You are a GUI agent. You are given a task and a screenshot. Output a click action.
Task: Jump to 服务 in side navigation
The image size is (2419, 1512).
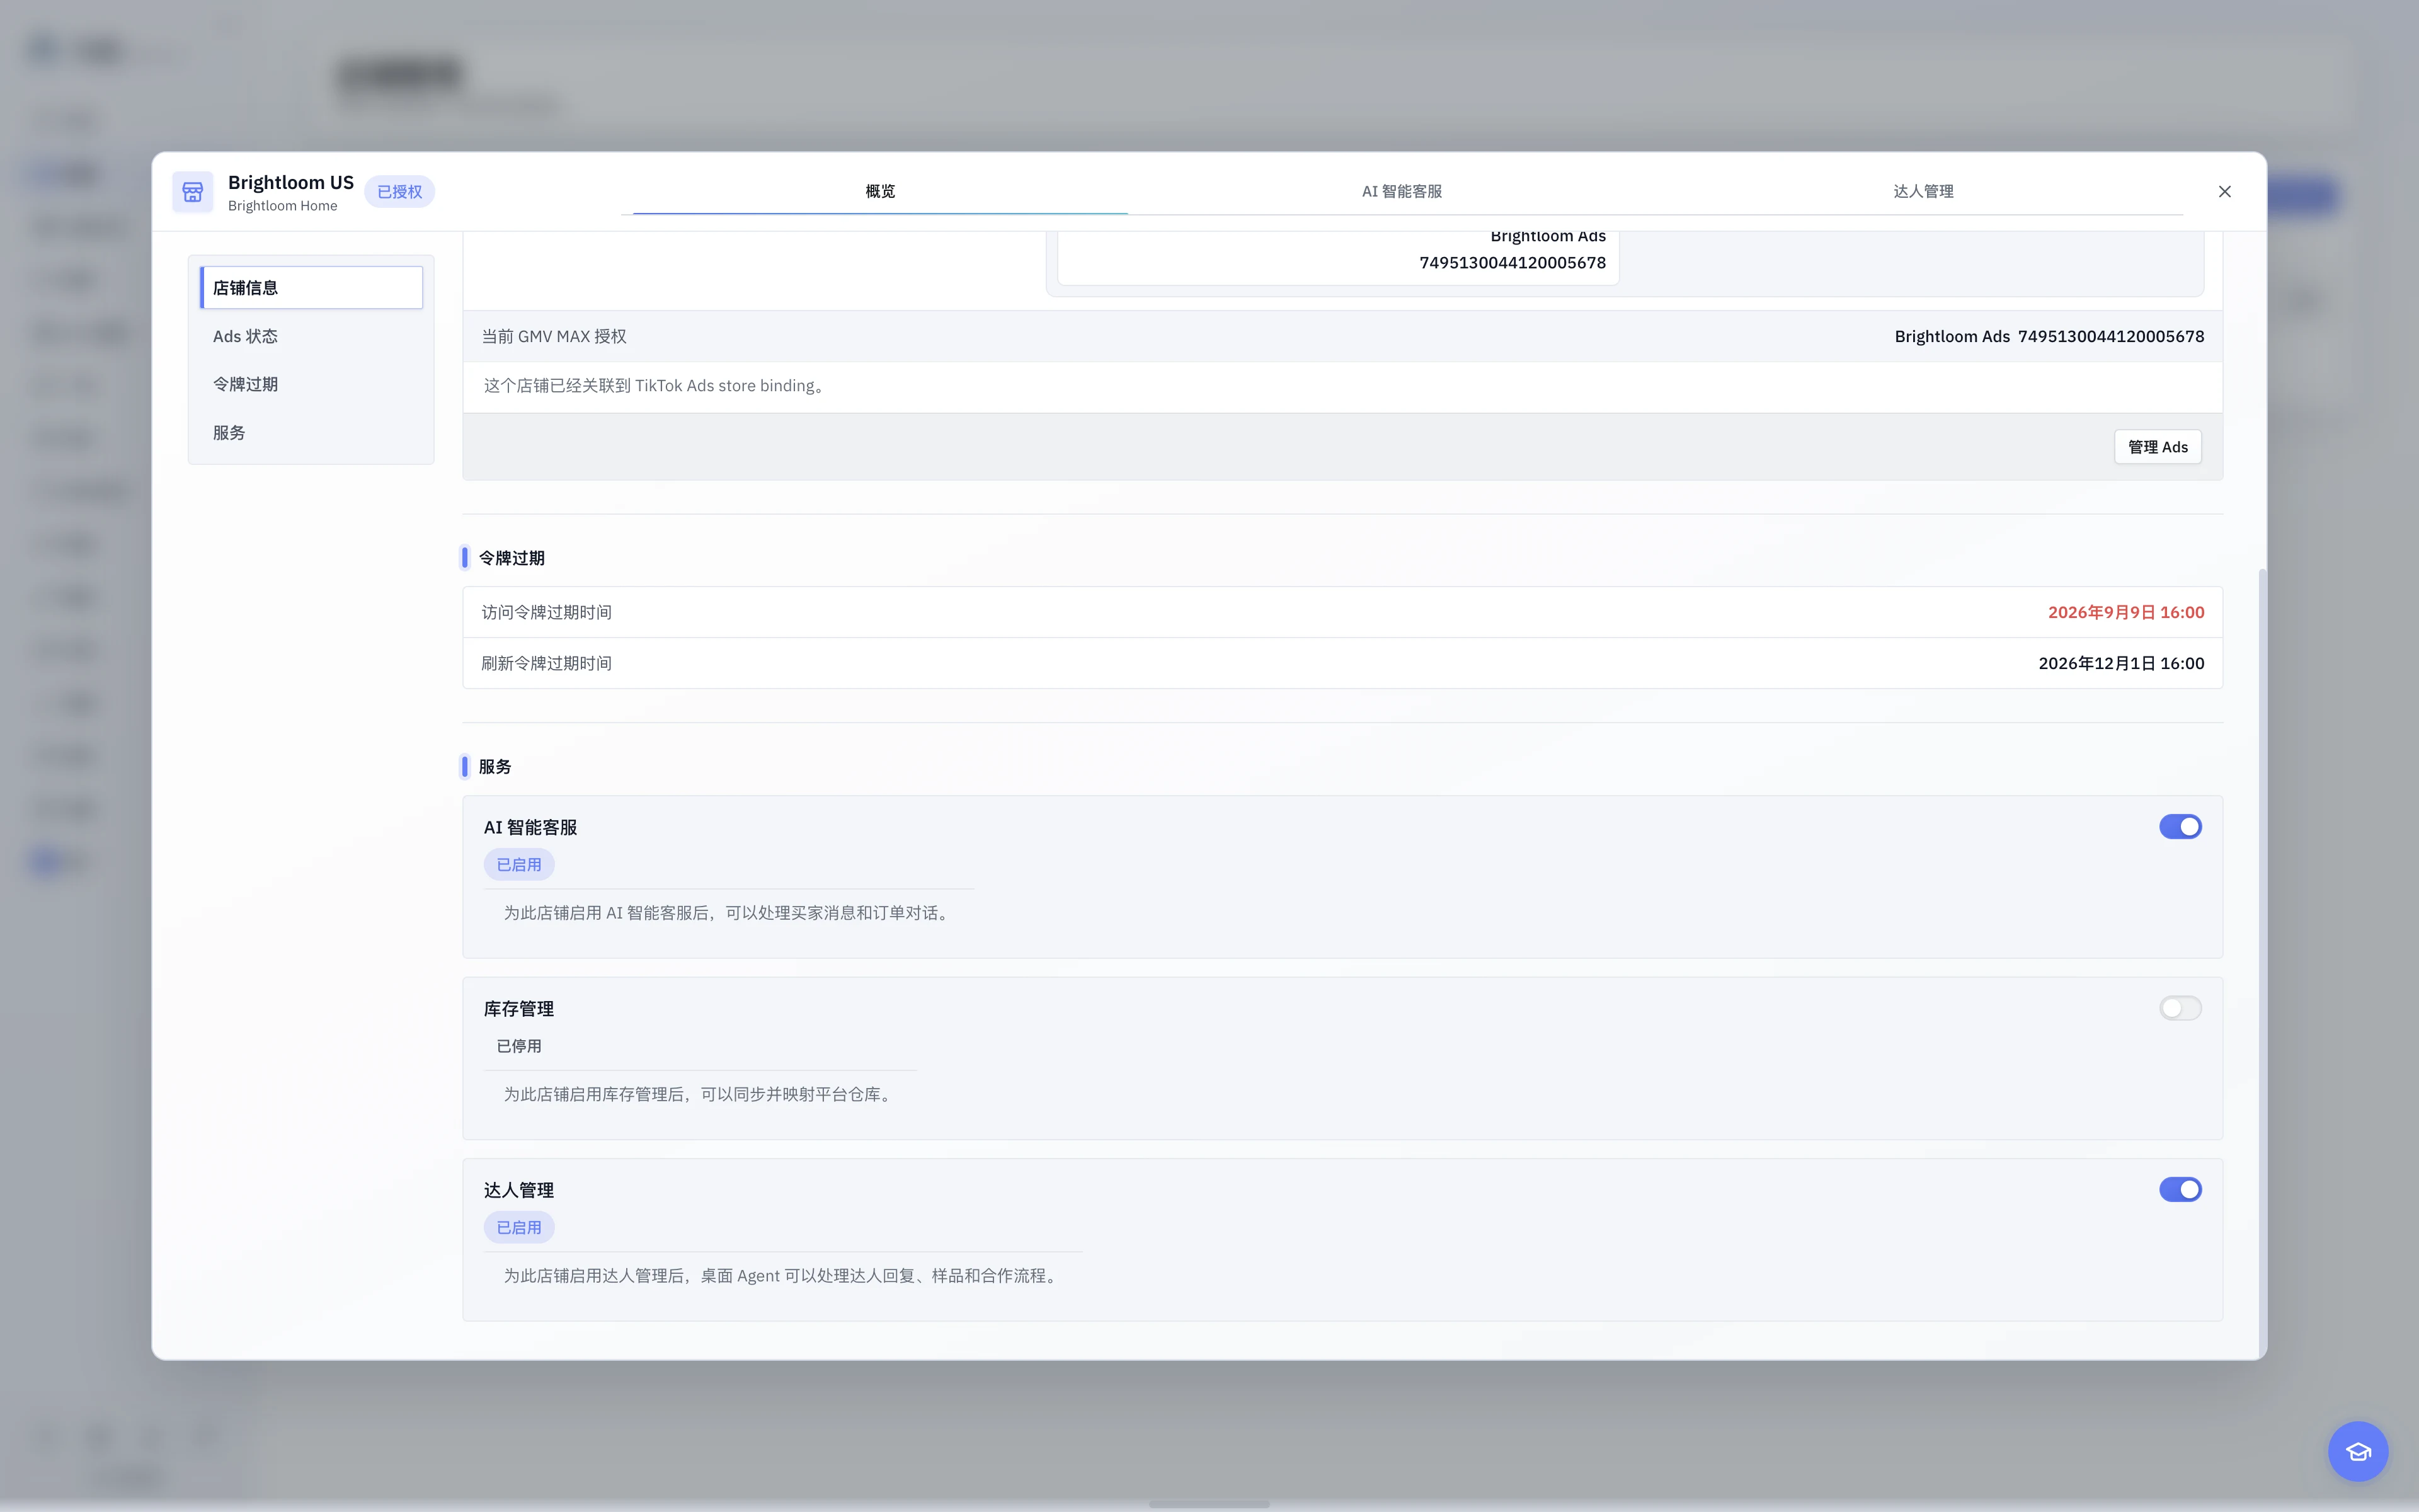click(x=311, y=433)
